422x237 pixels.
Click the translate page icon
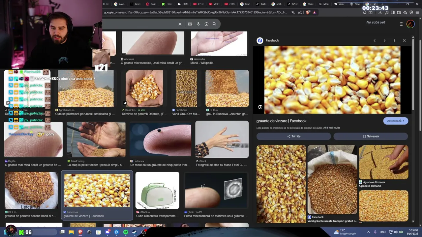tap(293, 13)
